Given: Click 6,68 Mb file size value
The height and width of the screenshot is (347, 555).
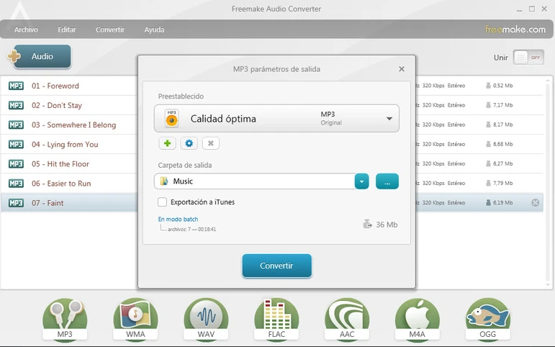Looking at the screenshot, I should pos(502,144).
